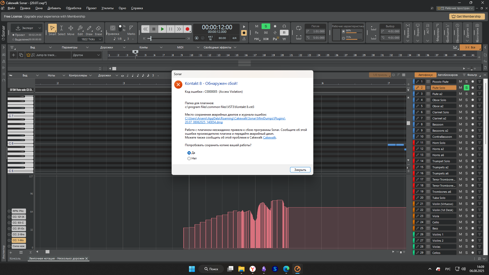Open the Обработка menu
This screenshot has width=489, height=275.
point(73,8)
